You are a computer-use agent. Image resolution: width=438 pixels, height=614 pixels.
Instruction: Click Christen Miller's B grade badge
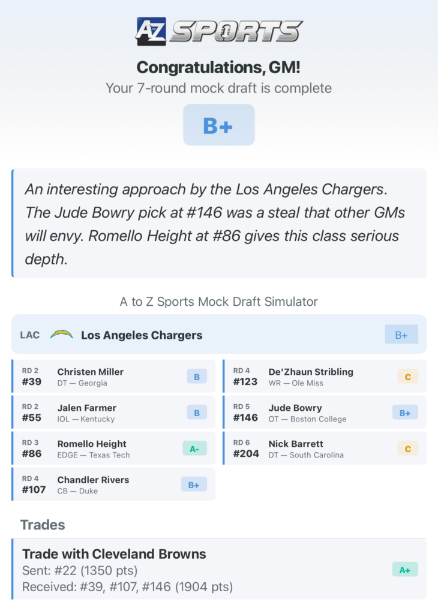(x=197, y=377)
